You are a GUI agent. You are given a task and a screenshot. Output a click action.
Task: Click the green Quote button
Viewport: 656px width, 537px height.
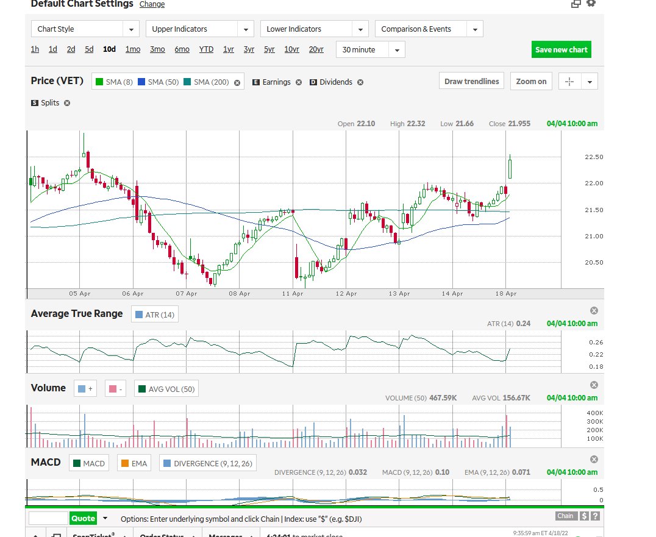click(x=83, y=518)
